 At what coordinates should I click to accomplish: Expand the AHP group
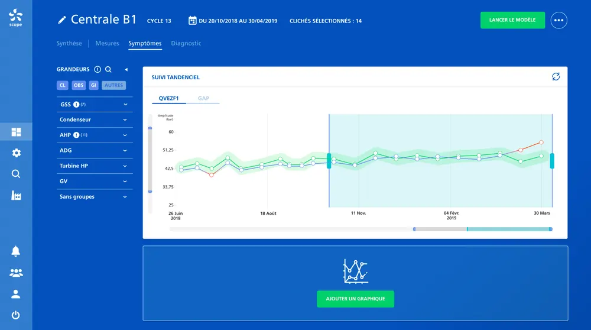[x=95, y=135]
